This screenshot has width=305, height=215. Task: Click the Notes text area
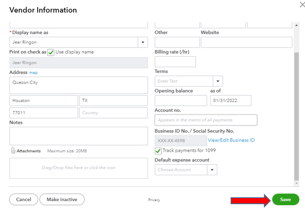[78, 136]
